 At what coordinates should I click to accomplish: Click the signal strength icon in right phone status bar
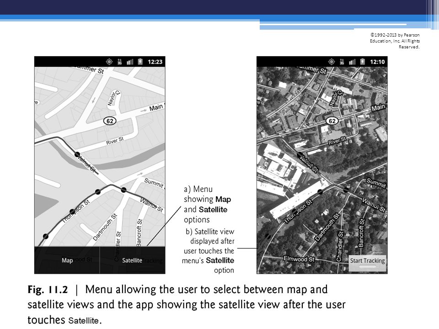(x=352, y=62)
